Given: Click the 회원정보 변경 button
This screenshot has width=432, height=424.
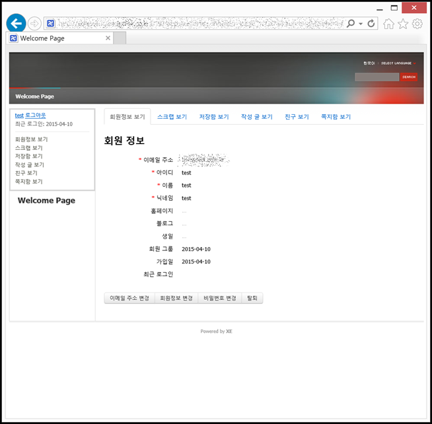Looking at the screenshot, I should pyautogui.click(x=176, y=298).
